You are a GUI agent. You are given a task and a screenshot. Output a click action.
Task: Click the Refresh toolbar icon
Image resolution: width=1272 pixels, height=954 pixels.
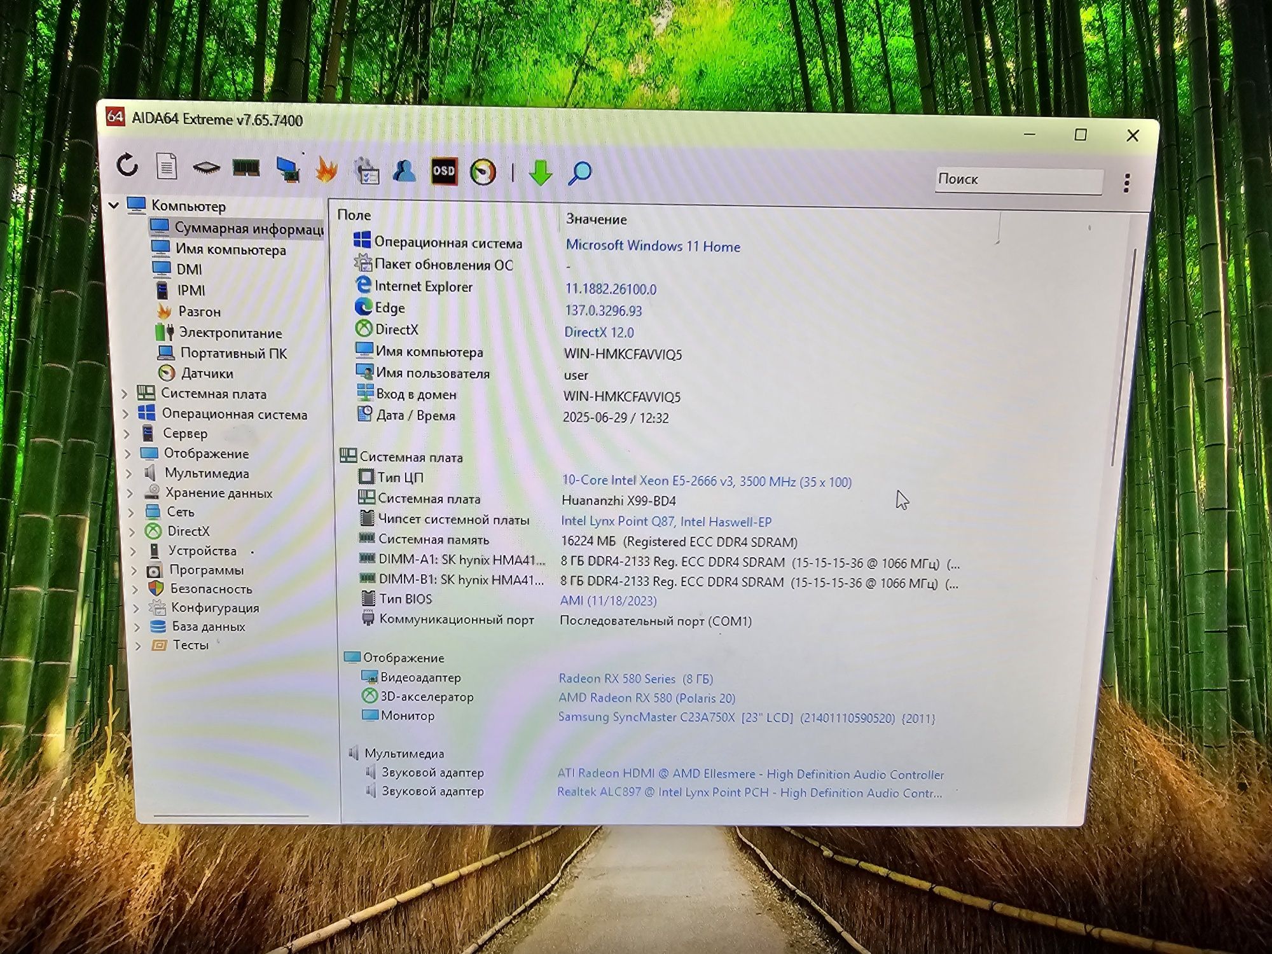[127, 165]
